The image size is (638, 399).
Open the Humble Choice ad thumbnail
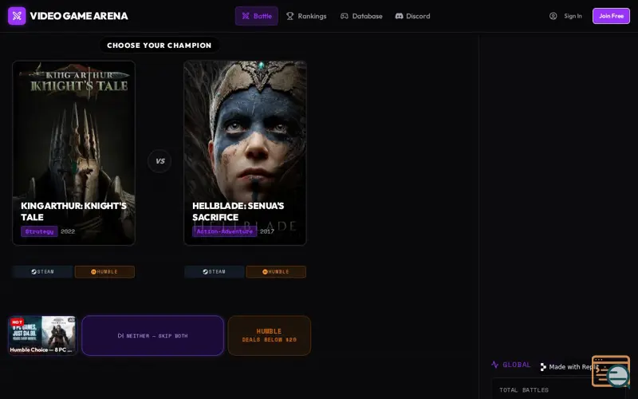pos(42,335)
